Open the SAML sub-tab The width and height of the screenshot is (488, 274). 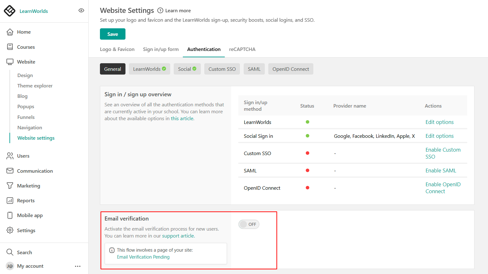pyautogui.click(x=254, y=69)
